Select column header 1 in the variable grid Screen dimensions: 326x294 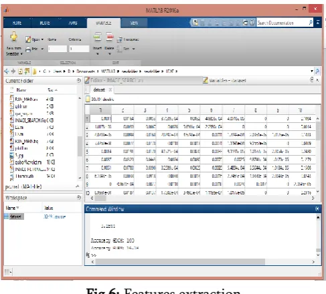[100, 110]
